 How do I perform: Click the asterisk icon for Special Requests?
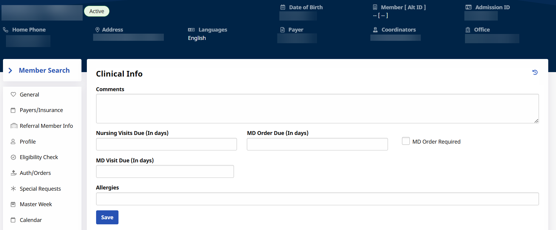13,189
